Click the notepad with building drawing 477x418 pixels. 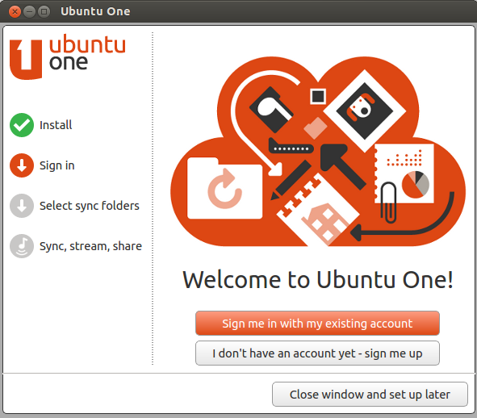coord(318,210)
